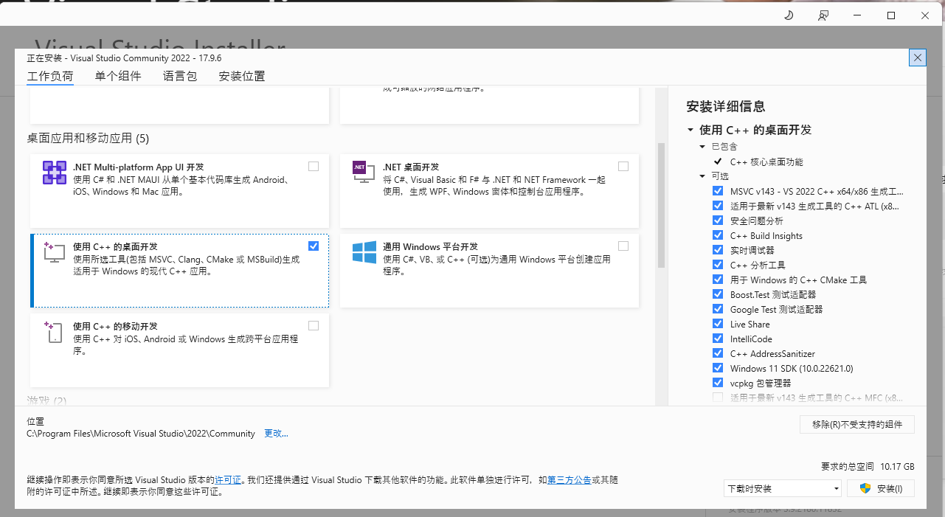
Task: Check the 通用 Windows 平台开发 workload checkbox
Action: click(x=623, y=246)
